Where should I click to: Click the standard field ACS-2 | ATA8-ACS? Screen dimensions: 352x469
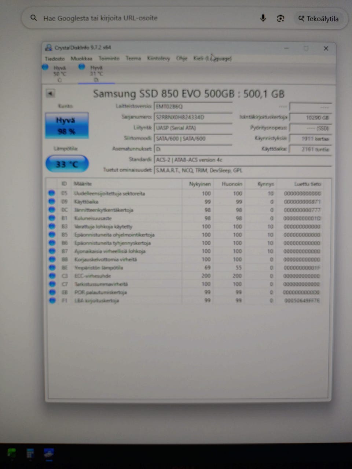tap(242, 160)
